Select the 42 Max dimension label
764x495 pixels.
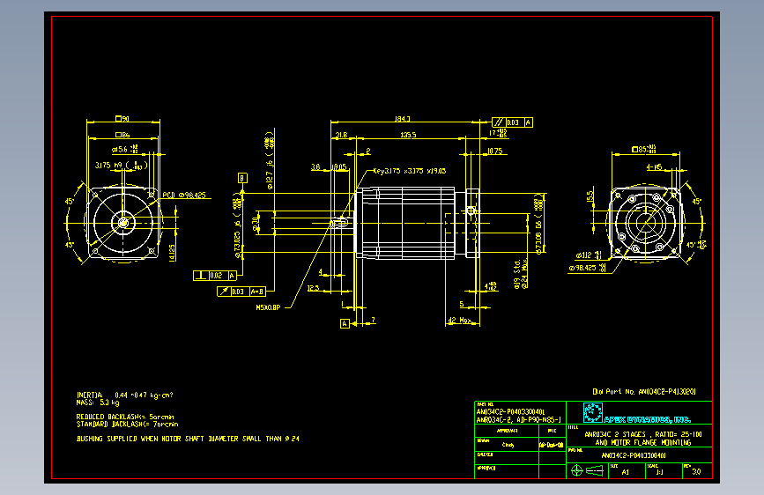pyautogui.click(x=459, y=321)
